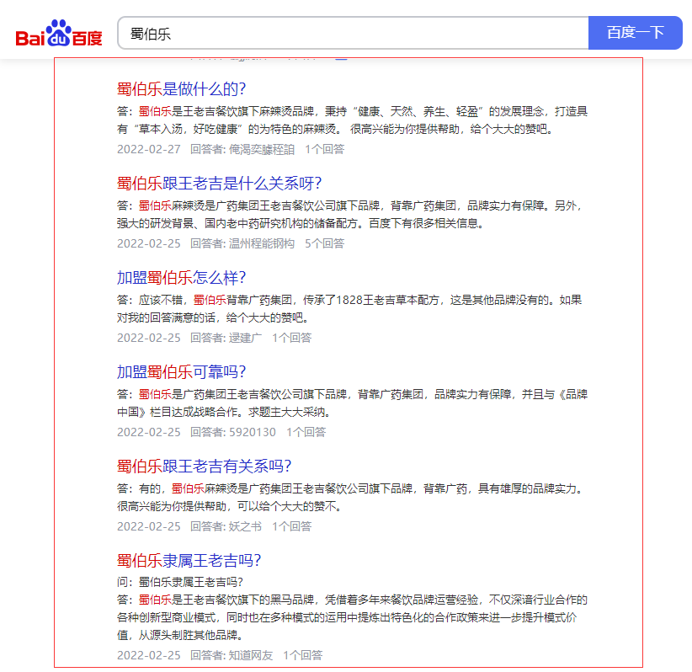Viewport: 692px width, 672px height.
Task: Open result 加盟蜀伯乐怎么样?
Action: (181, 278)
